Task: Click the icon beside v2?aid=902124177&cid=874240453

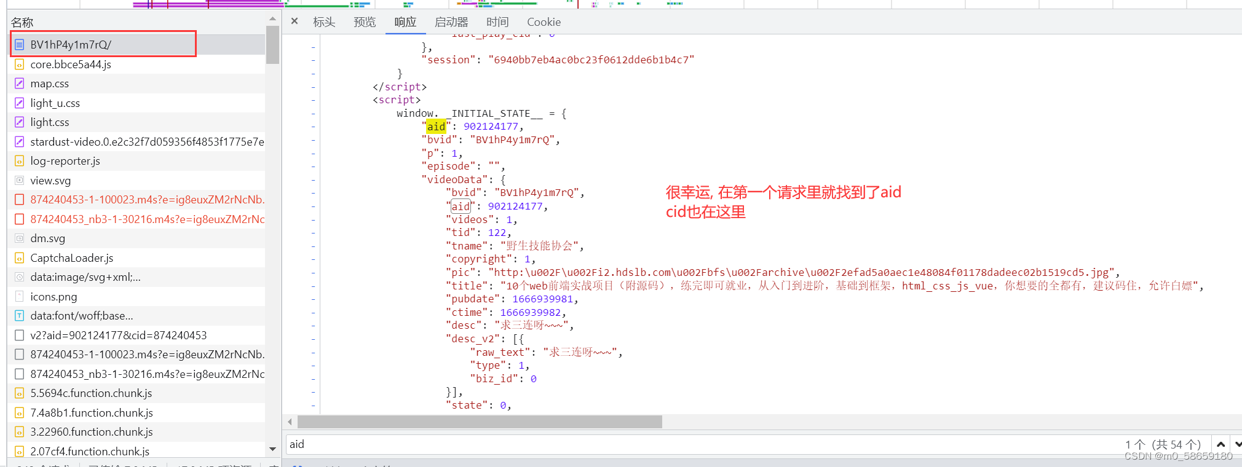Action: tap(19, 336)
